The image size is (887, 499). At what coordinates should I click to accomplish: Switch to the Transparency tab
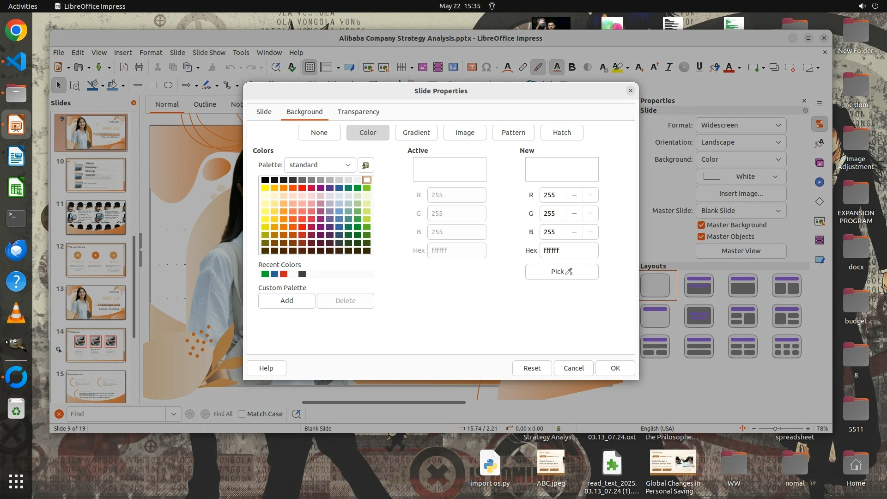pos(358,112)
